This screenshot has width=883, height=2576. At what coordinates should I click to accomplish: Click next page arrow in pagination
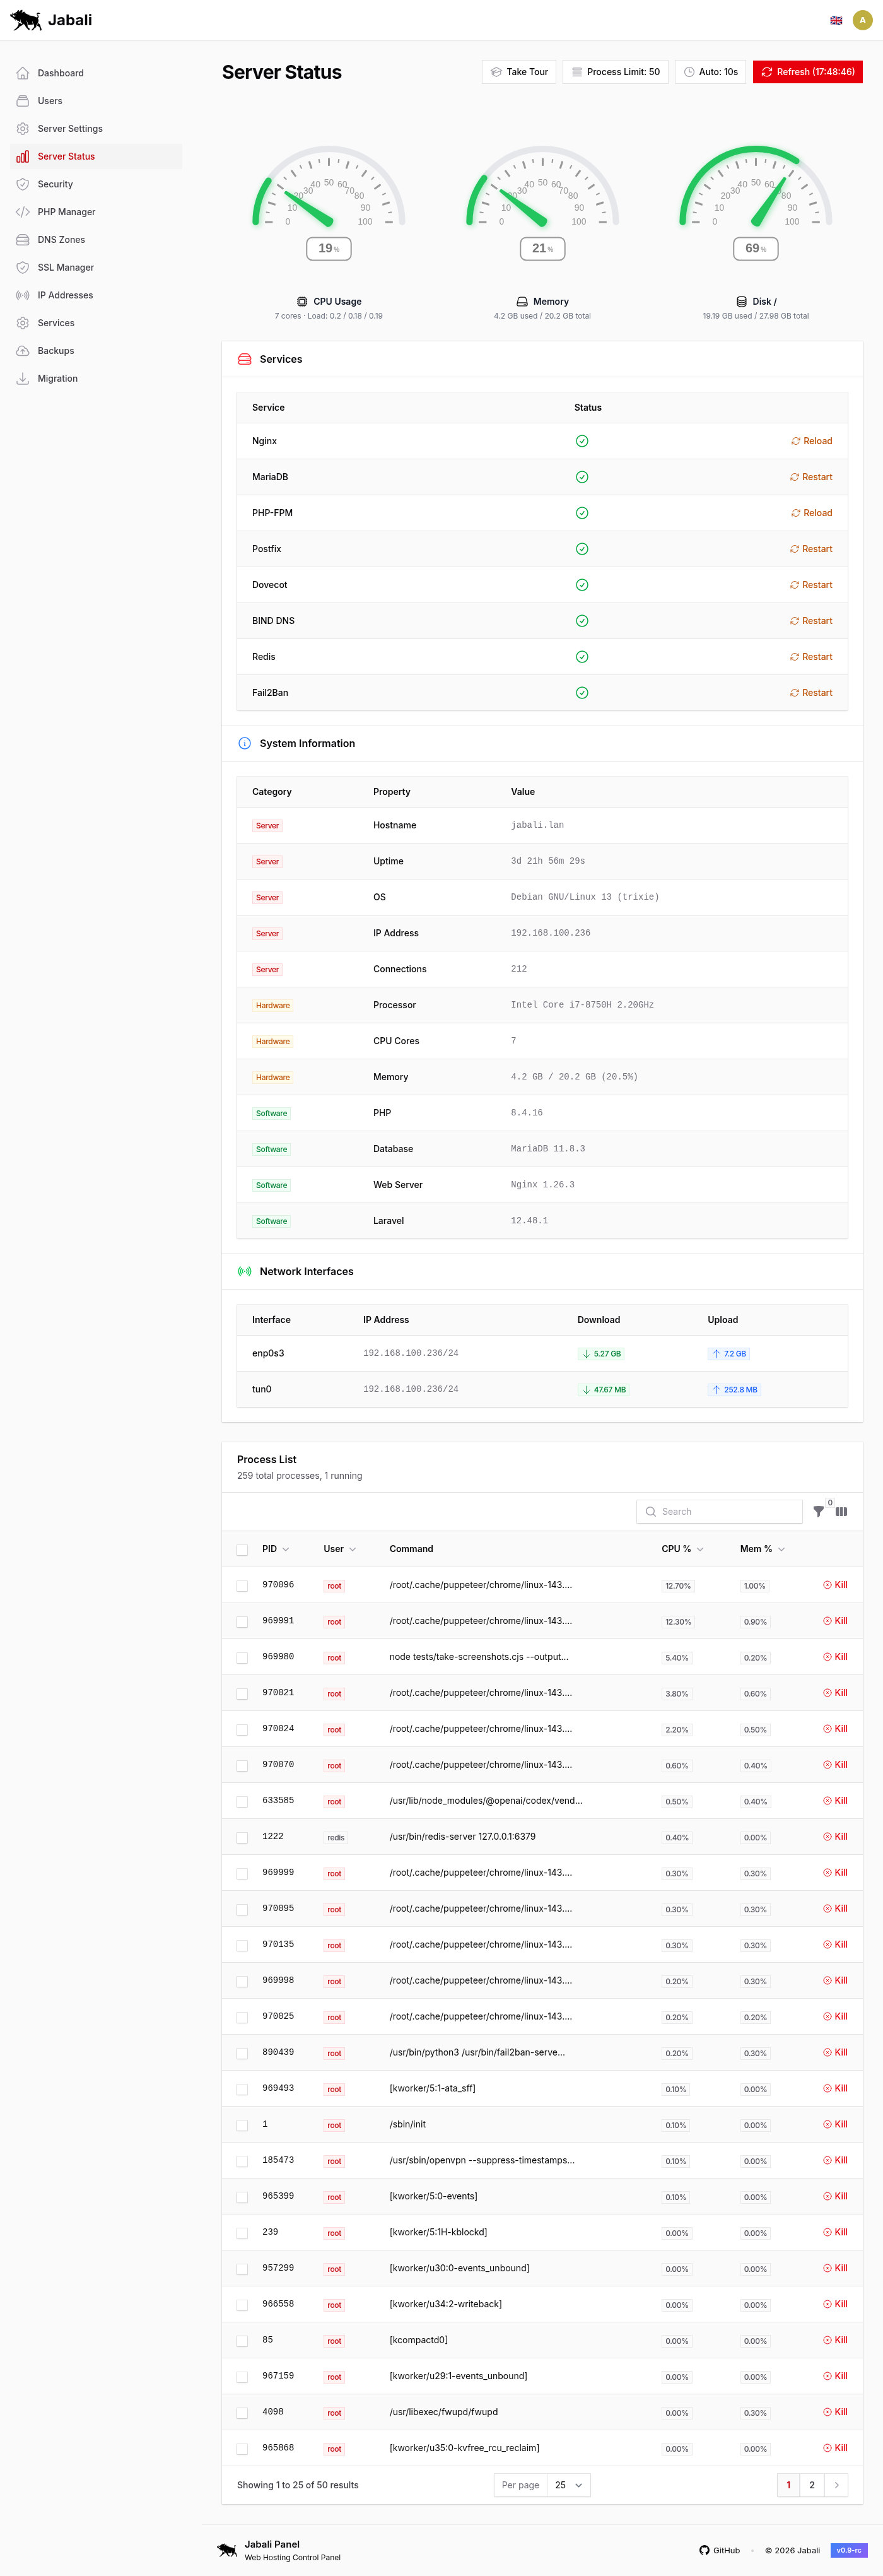[836, 2484]
